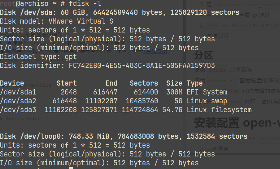Click the 分区 heading in background document
This screenshot has height=169, width=280.
point(203,56)
